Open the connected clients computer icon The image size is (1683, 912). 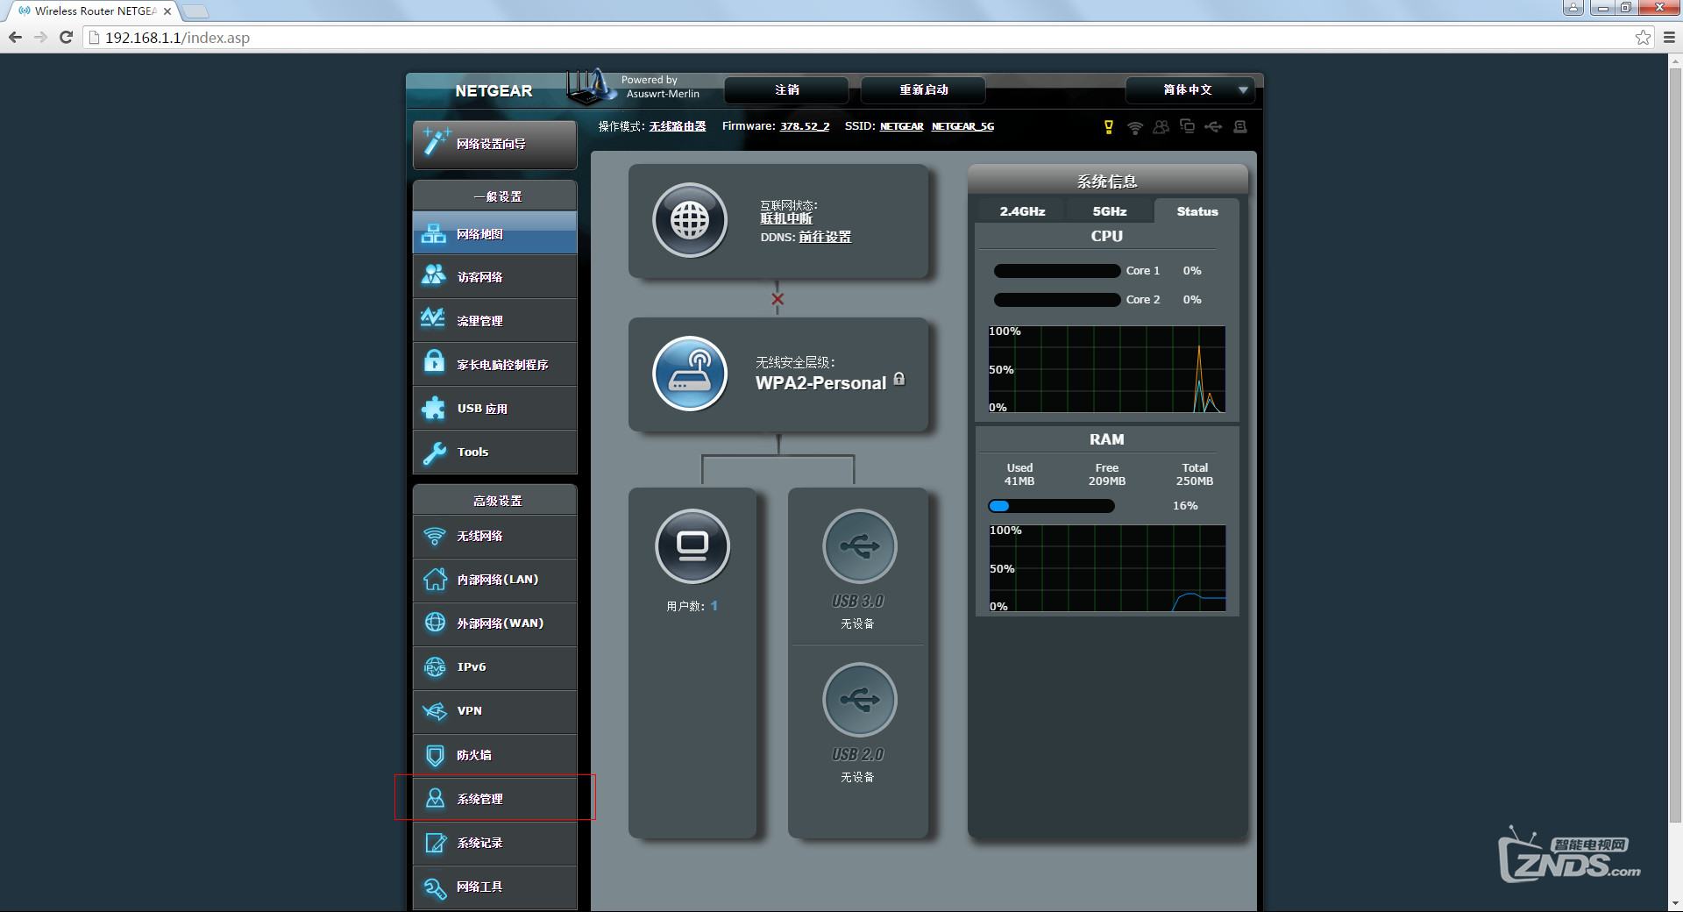692,546
